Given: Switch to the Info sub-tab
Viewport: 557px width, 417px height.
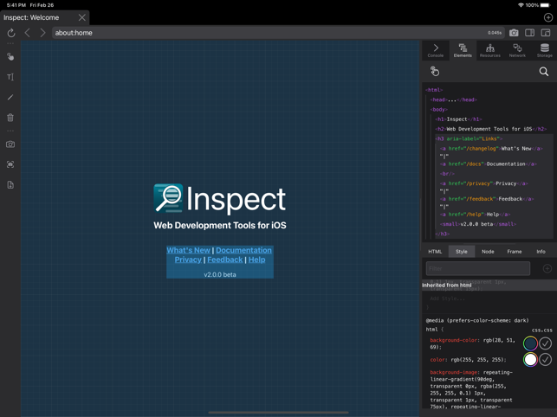Looking at the screenshot, I should (x=541, y=251).
